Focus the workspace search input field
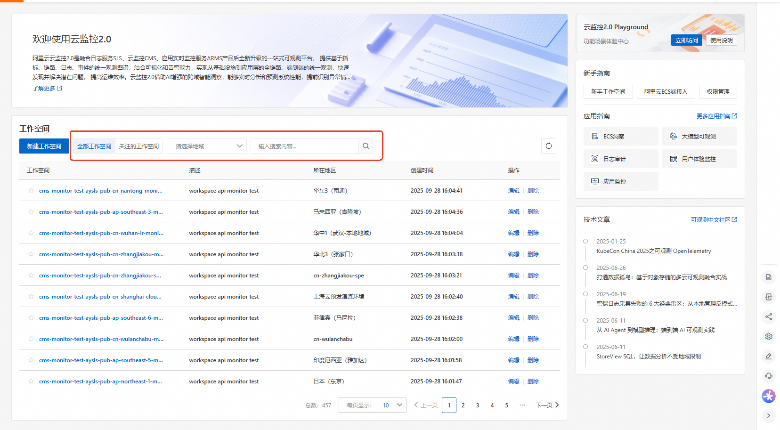The image size is (780, 430). pyautogui.click(x=304, y=146)
